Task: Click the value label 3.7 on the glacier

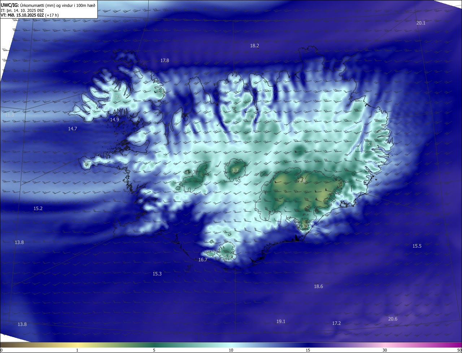Action: (x=235, y=170)
